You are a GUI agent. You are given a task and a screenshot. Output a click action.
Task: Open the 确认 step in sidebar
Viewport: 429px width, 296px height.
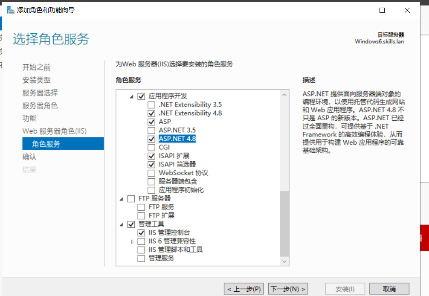(x=29, y=157)
